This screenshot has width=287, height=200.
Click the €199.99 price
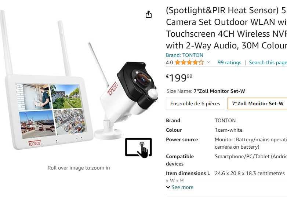pyautogui.click(x=179, y=78)
